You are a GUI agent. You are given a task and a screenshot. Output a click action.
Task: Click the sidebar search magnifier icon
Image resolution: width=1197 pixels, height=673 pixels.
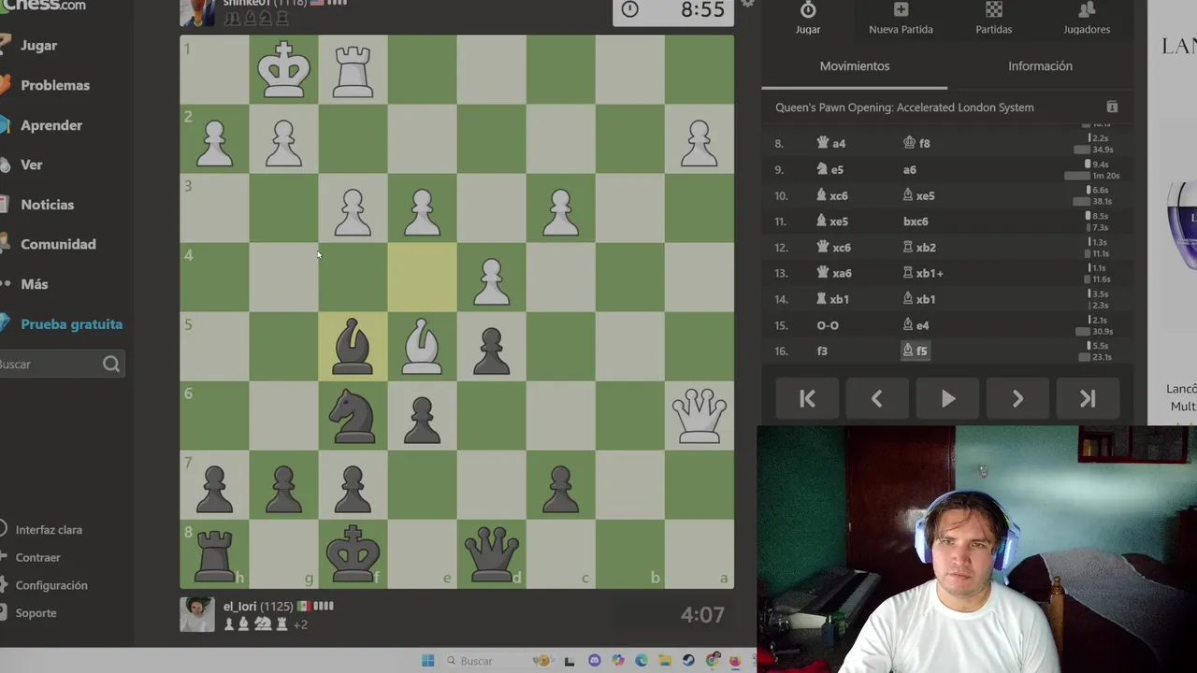pyautogui.click(x=111, y=364)
